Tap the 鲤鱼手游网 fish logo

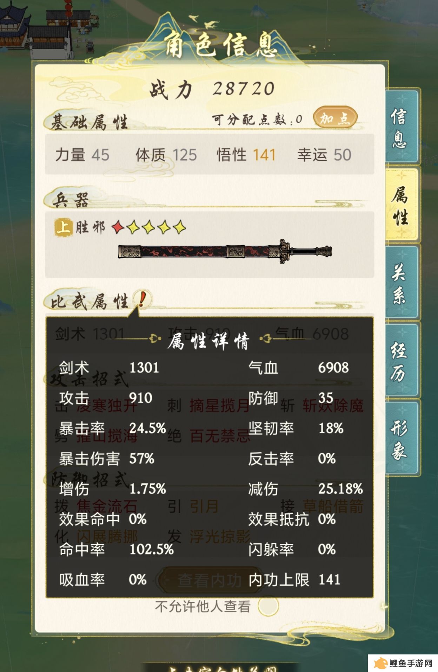coord(380,663)
